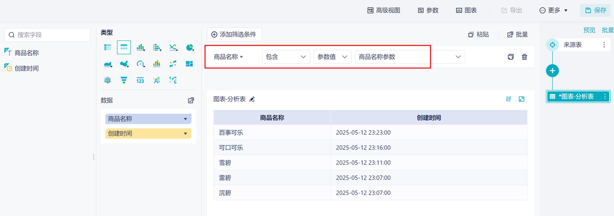The height and width of the screenshot is (216, 614).
Task: Select the detail table chart type icon
Action: (124, 48)
